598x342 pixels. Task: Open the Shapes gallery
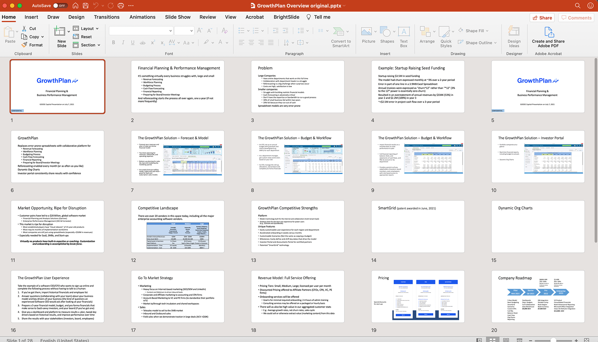[387, 35]
